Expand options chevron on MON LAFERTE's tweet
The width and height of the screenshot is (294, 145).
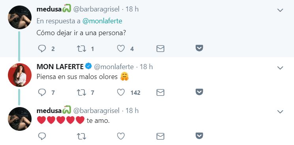coord(280,68)
